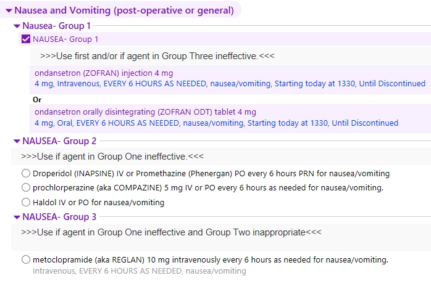Viewport: 431px width, 281px height.
Task: Click the Group Three ineffective instruction note
Action: pos(157,56)
